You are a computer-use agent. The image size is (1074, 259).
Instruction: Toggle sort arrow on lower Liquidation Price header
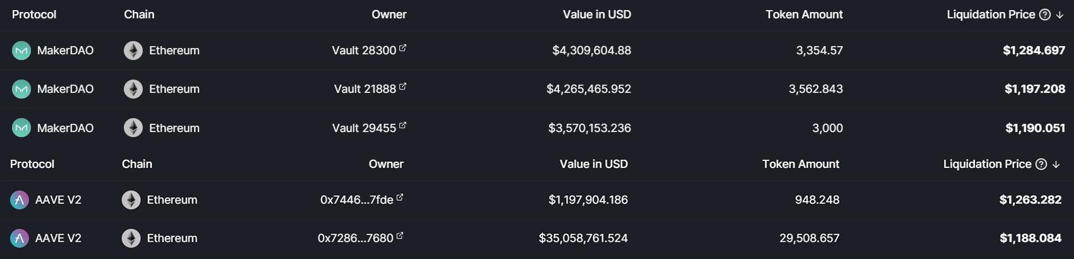1056,164
